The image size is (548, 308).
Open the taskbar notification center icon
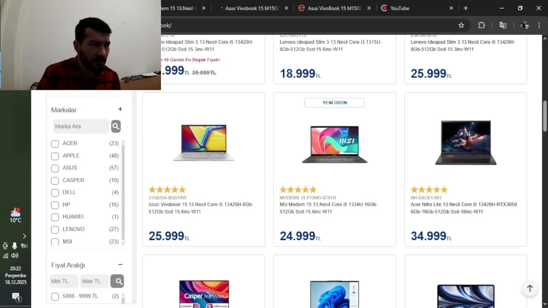16,297
